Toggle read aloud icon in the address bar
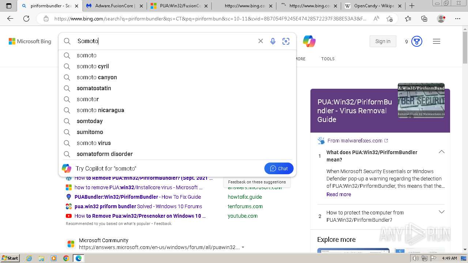Screen dimensions: 468x263 coord(376,19)
